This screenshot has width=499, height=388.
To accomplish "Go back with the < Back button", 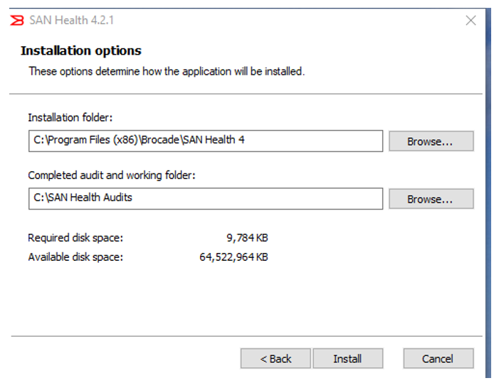I will (275, 358).
